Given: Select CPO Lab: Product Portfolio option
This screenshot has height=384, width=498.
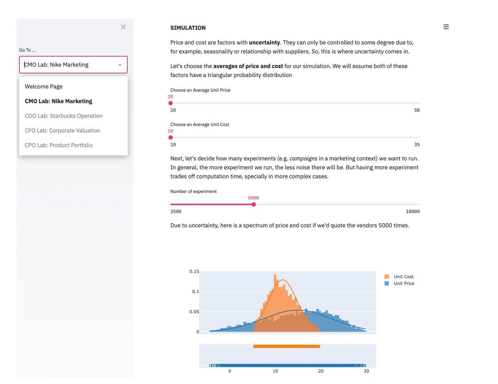Looking at the screenshot, I should [x=73, y=145].
